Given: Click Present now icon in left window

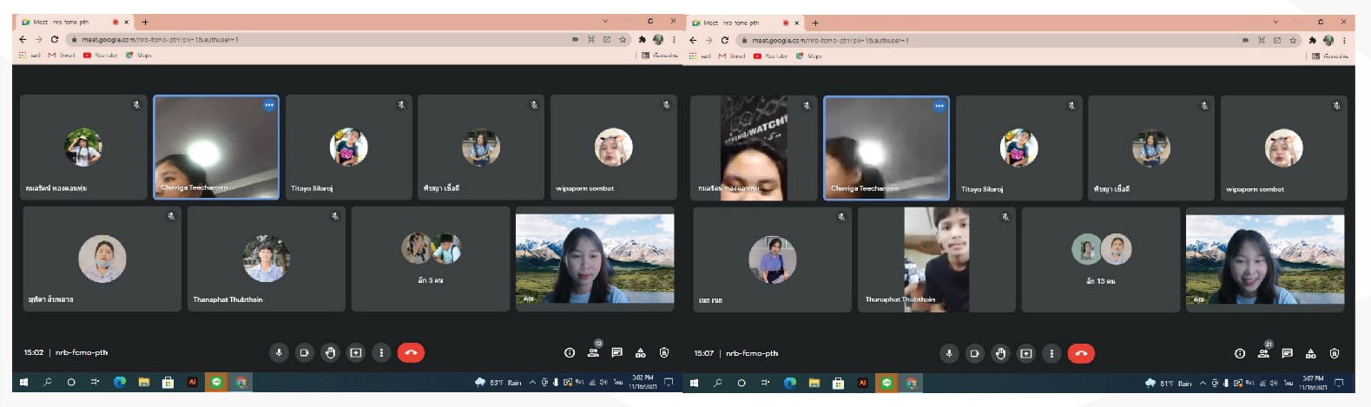Looking at the screenshot, I should point(356,352).
